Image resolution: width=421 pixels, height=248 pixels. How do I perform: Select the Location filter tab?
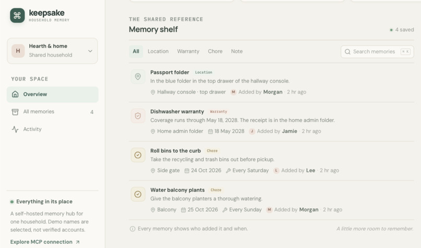coord(158,51)
